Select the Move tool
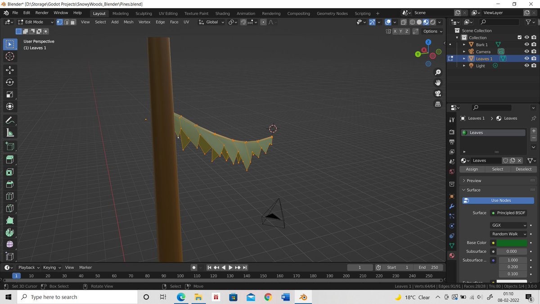The height and width of the screenshot is (304, 540). [10, 70]
